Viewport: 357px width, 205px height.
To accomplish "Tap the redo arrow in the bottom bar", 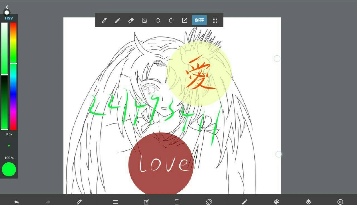I will coord(48,202).
